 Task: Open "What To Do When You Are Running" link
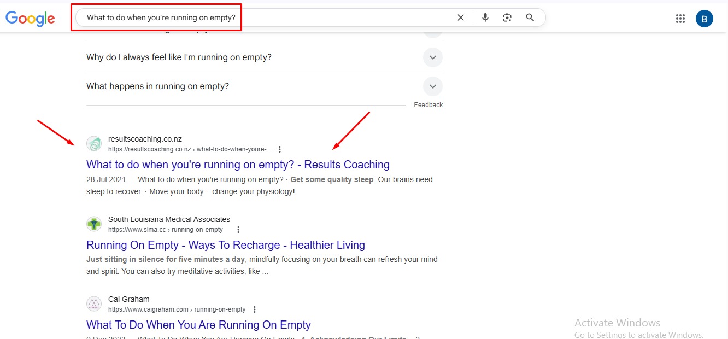point(198,325)
